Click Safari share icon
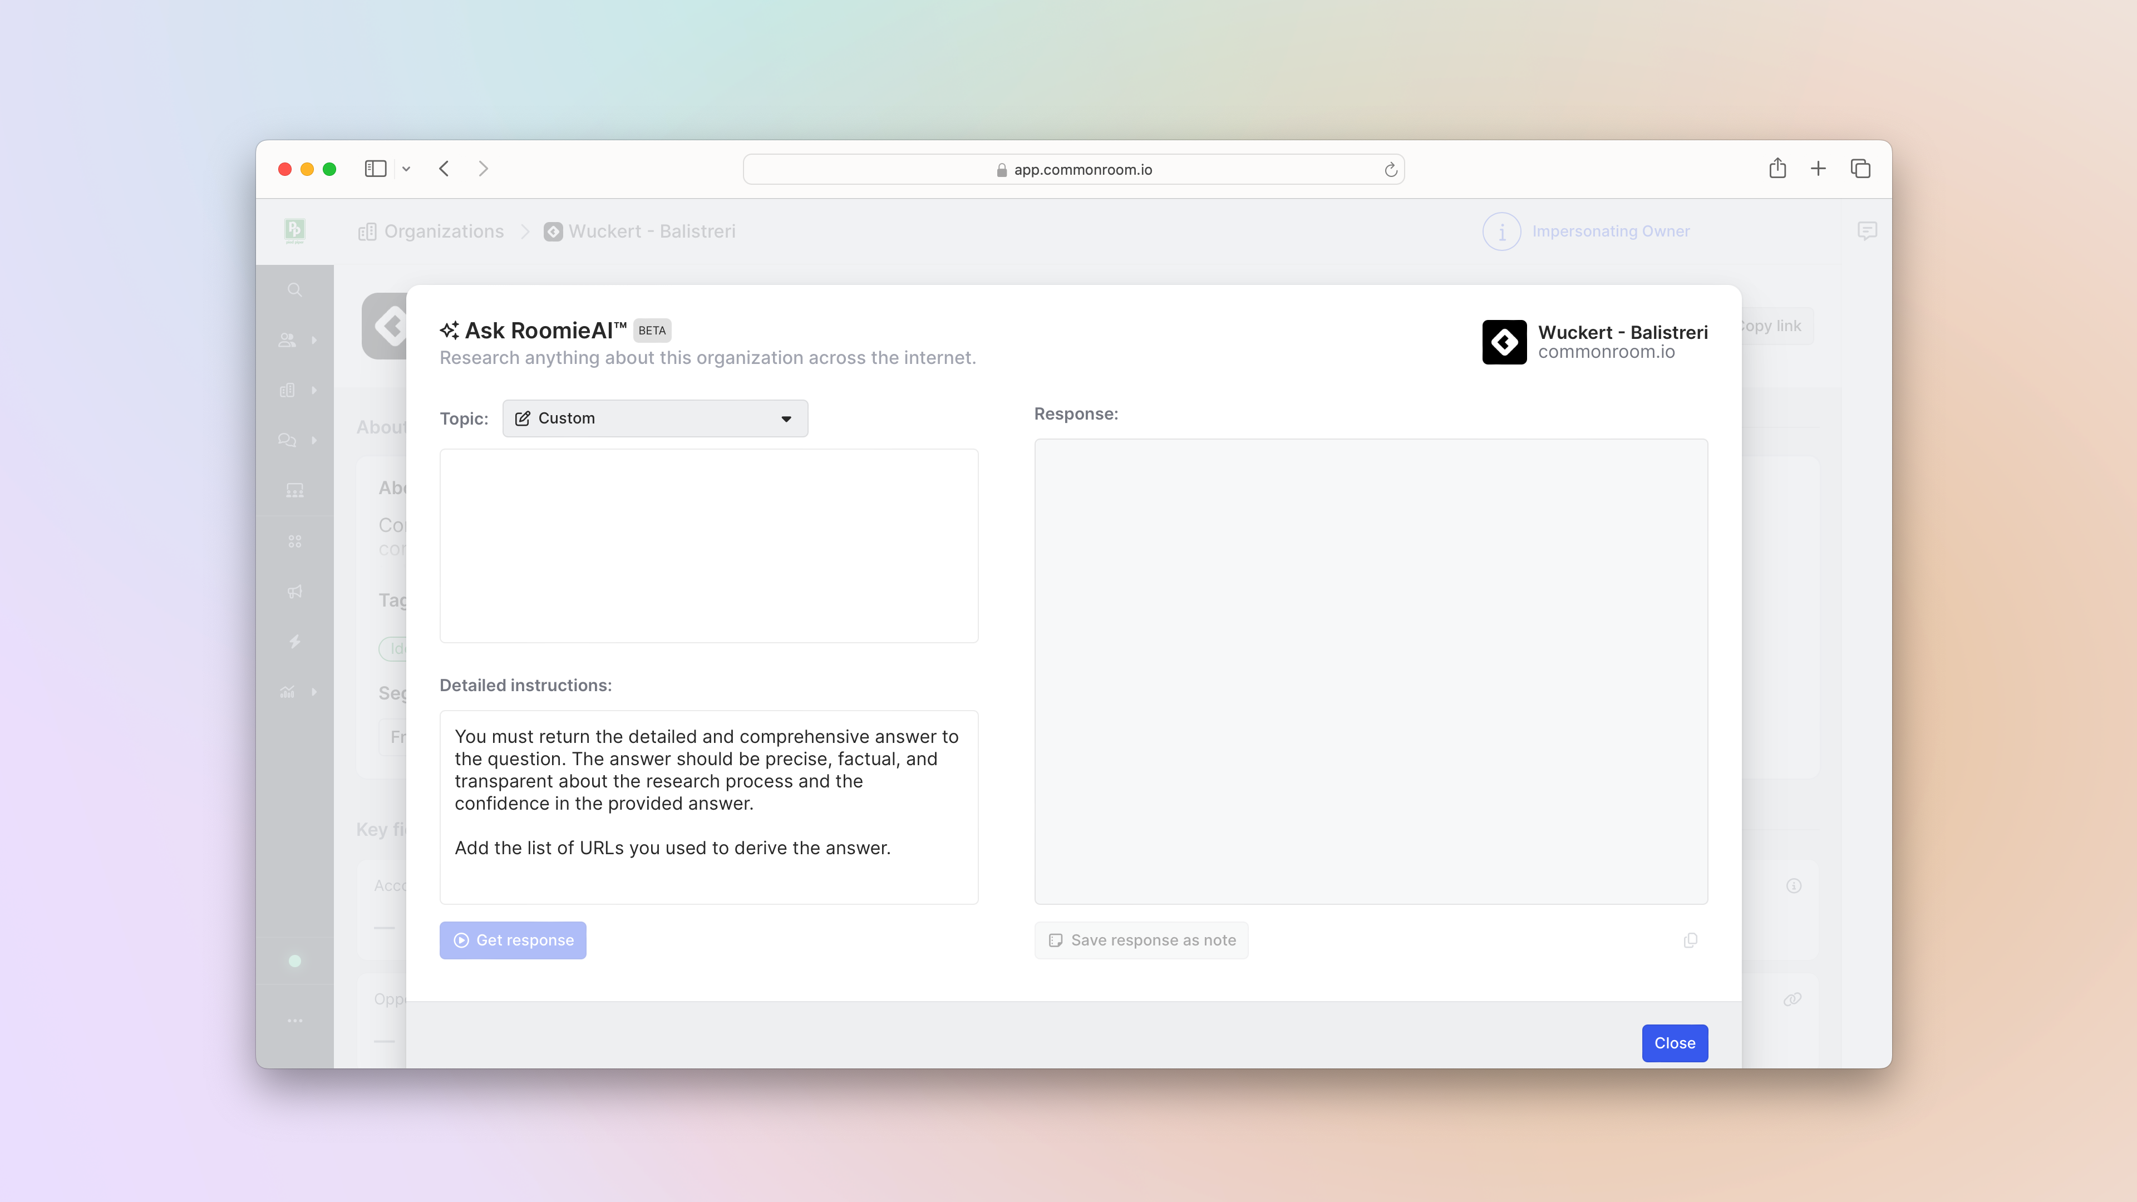The image size is (2137, 1202). point(1777,169)
